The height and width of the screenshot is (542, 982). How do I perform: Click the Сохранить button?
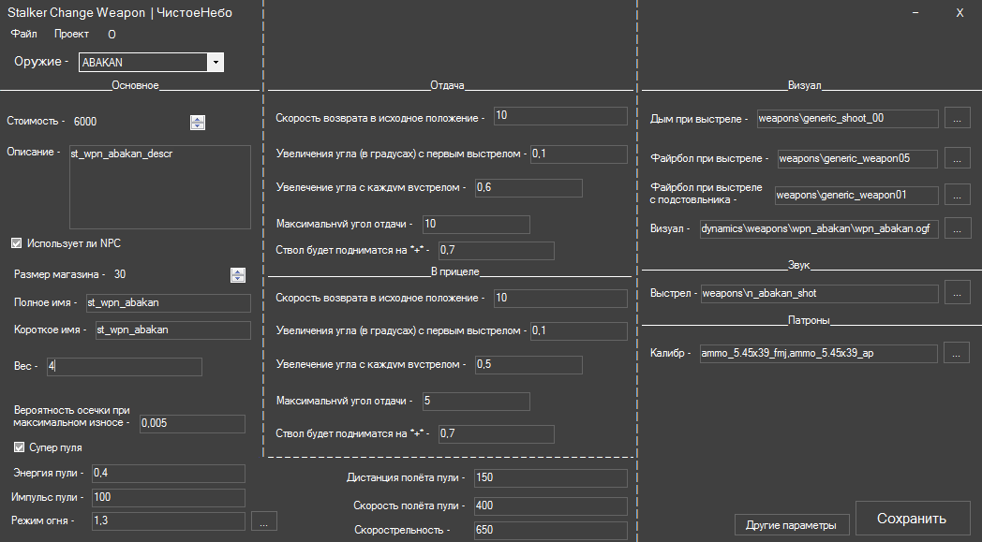coord(912,519)
